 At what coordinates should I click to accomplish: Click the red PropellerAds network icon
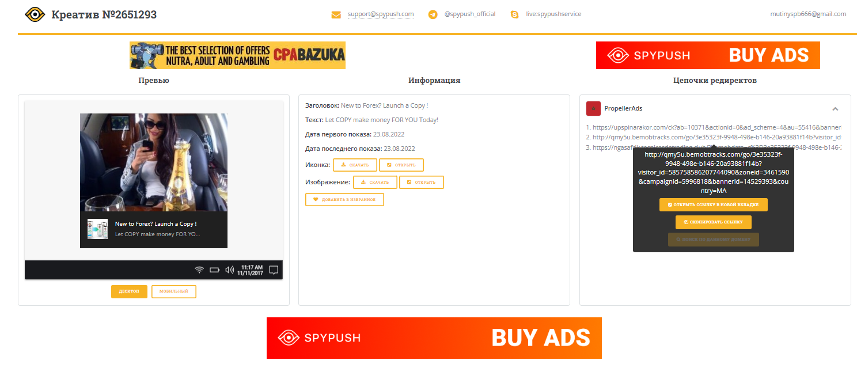pyautogui.click(x=593, y=108)
